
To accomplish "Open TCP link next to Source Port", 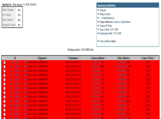I will (111, 30).
